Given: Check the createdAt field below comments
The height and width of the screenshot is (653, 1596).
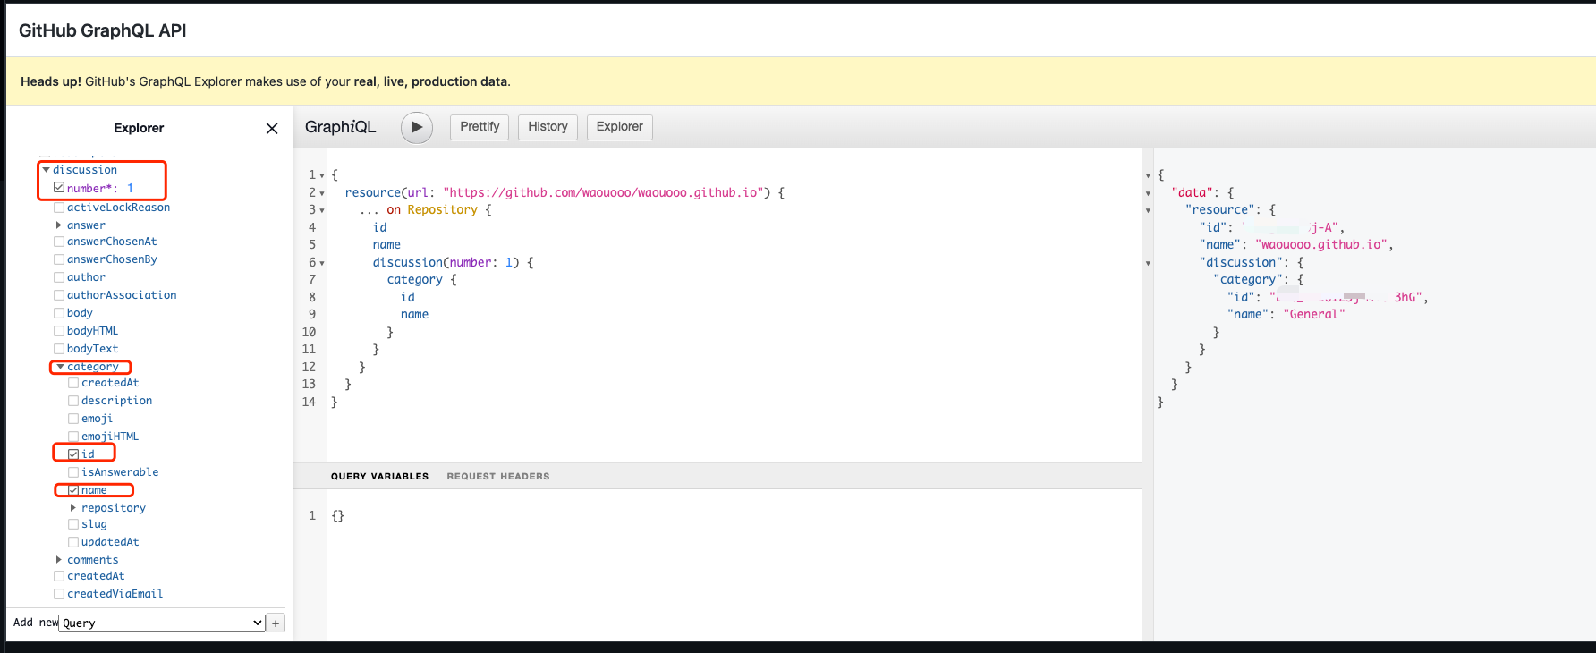Looking at the screenshot, I should click(59, 576).
